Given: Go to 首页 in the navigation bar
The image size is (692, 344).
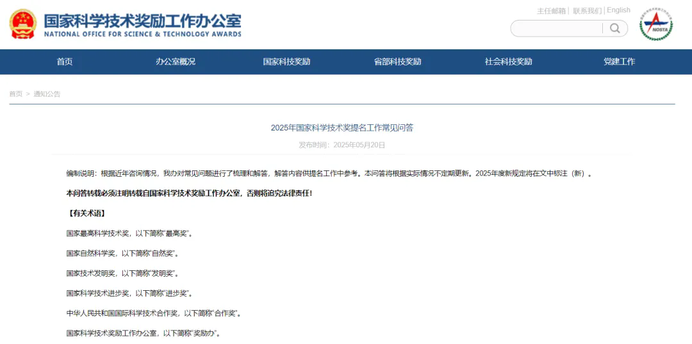Looking at the screenshot, I should [65, 61].
